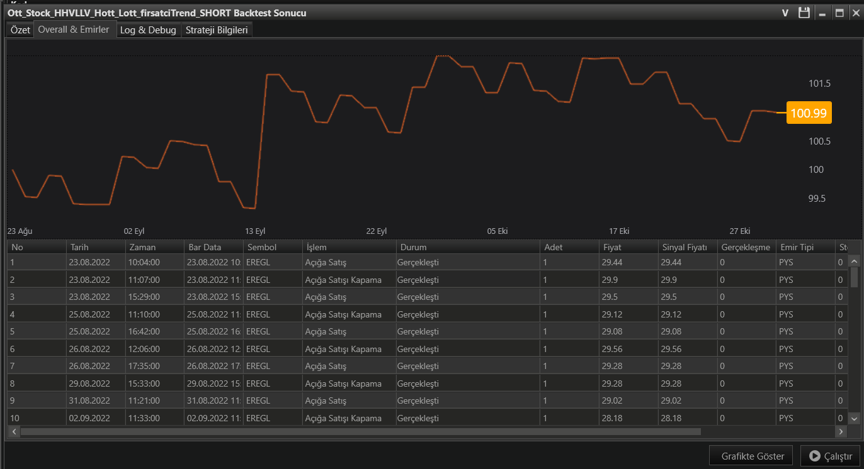Viewport: 864px width, 469px height.
Task: Click the Fiyat cell showing 29.56
Action: pyautogui.click(x=628, y=349)
